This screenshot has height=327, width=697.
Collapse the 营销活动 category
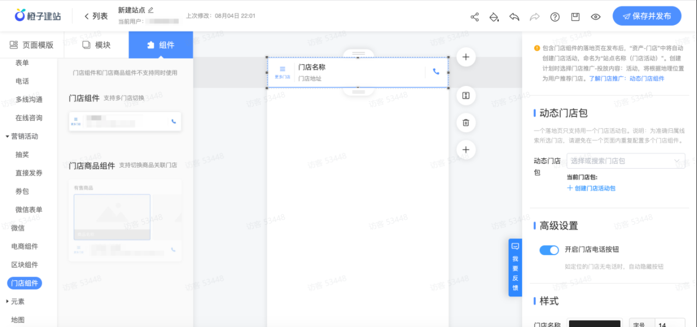click(8, 137)
